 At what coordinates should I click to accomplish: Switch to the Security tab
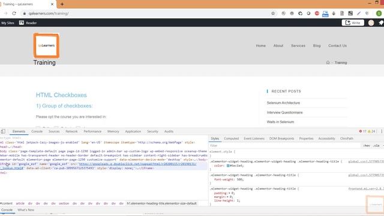[152, 131]
